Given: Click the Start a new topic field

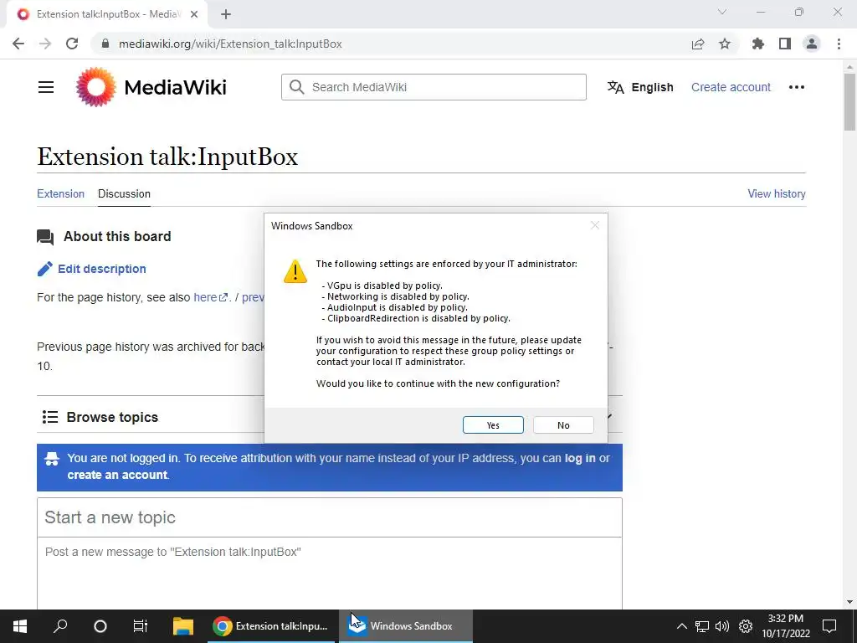Looking at the screenshot, I should coord(330,517).
